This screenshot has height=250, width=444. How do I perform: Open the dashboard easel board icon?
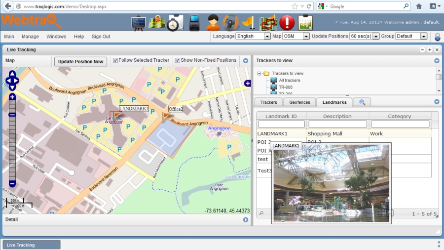pos(139,23)
